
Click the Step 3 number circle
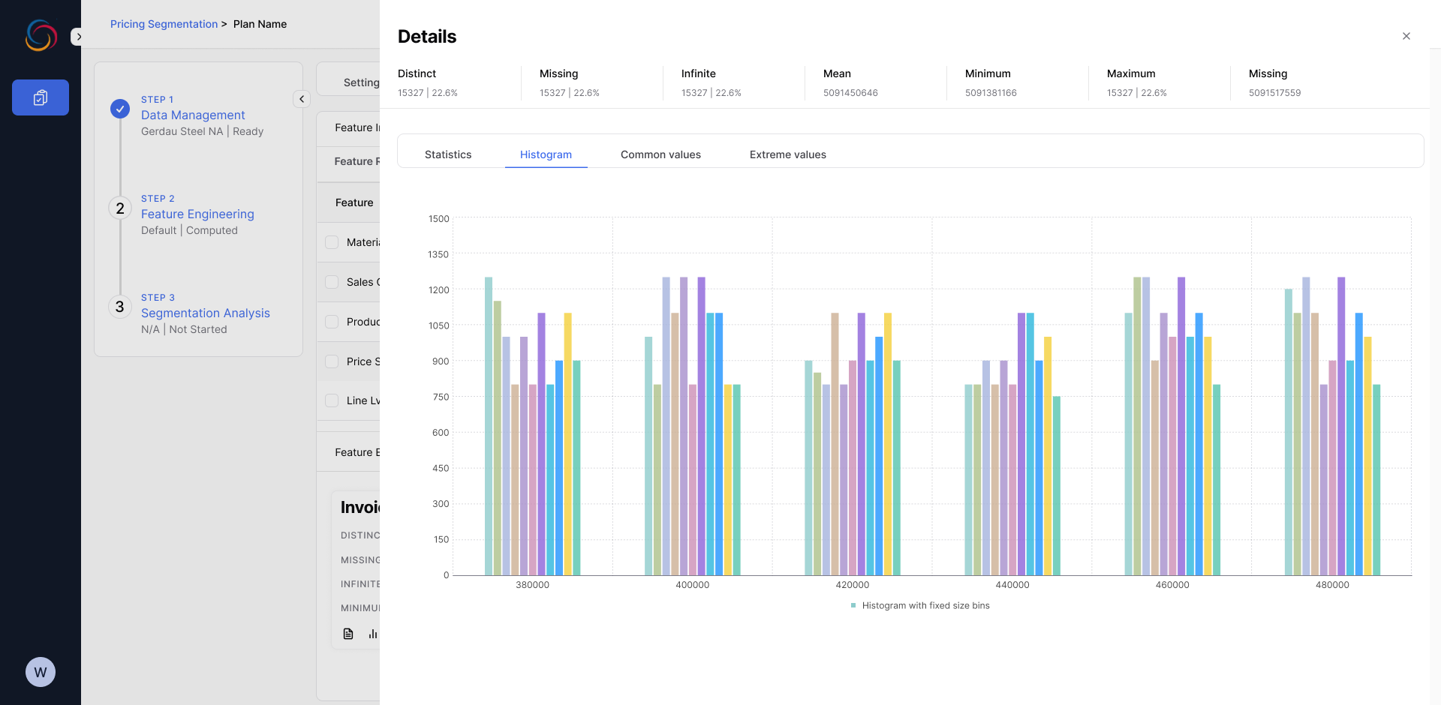pyautogui.click(x=120, y=307)
